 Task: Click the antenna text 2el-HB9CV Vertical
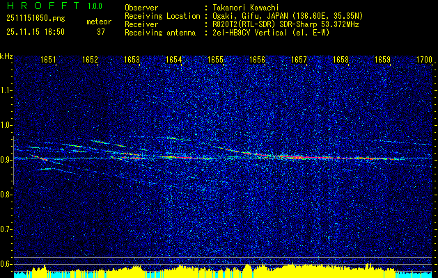pyautogui.click(x=250, y=33)
